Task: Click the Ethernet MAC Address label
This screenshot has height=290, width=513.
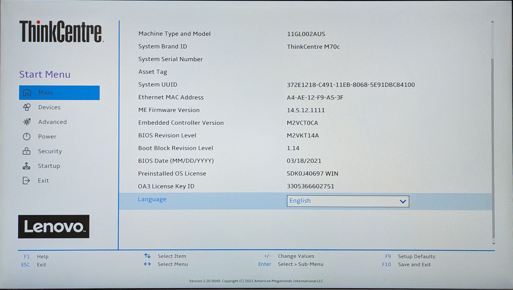Action: [171, 97]
